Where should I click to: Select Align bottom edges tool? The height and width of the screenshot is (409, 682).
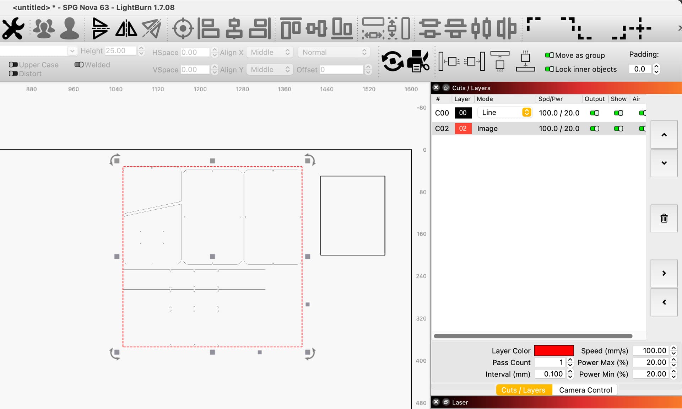point(342,28)
